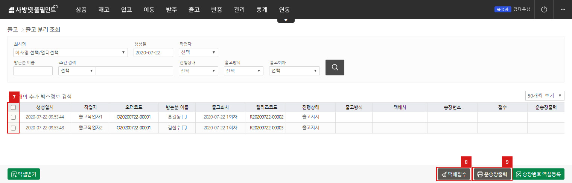Expand the dark arrow tab under menu
Screen dimensions: 572x183
[286, 20]
